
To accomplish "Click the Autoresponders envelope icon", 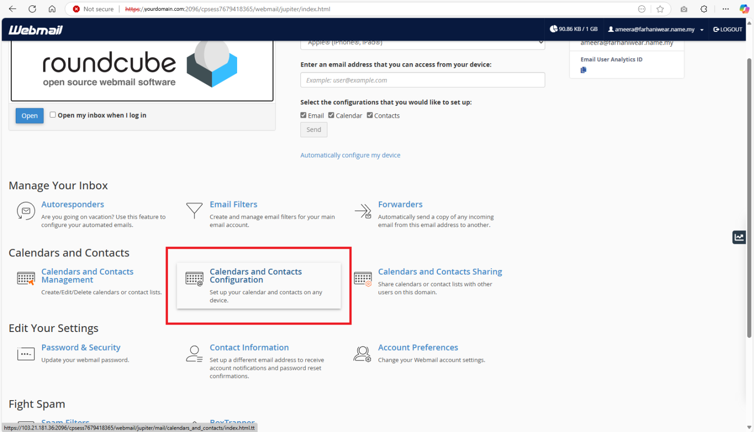I will coord(26,211).
